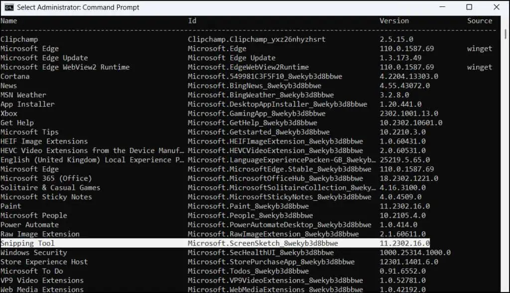The image size is (510, 293).
Task: Click the 'Paint' name entry
Action: (11, 206)
